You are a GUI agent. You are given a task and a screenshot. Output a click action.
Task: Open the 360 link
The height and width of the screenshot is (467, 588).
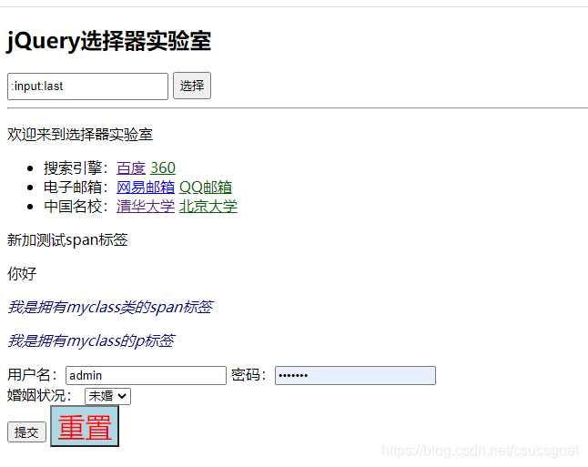[x=163, y=168]
